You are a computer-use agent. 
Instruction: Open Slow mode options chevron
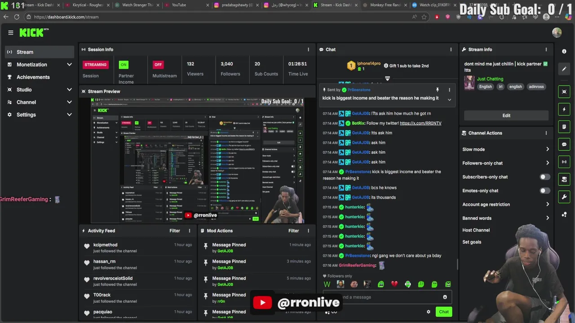pyautogui.click(x=547, y=149)
